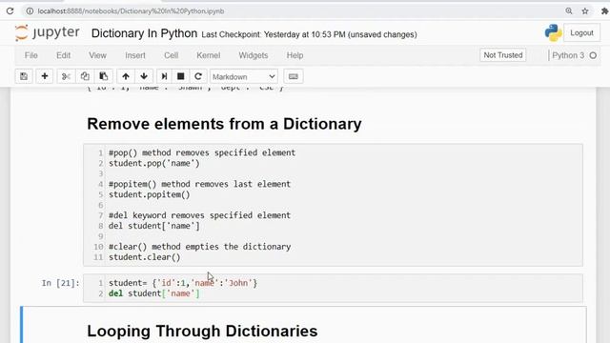Click the line student.popitem()
Viewport: 610px width, 343px height.
[x=150, y=194]
